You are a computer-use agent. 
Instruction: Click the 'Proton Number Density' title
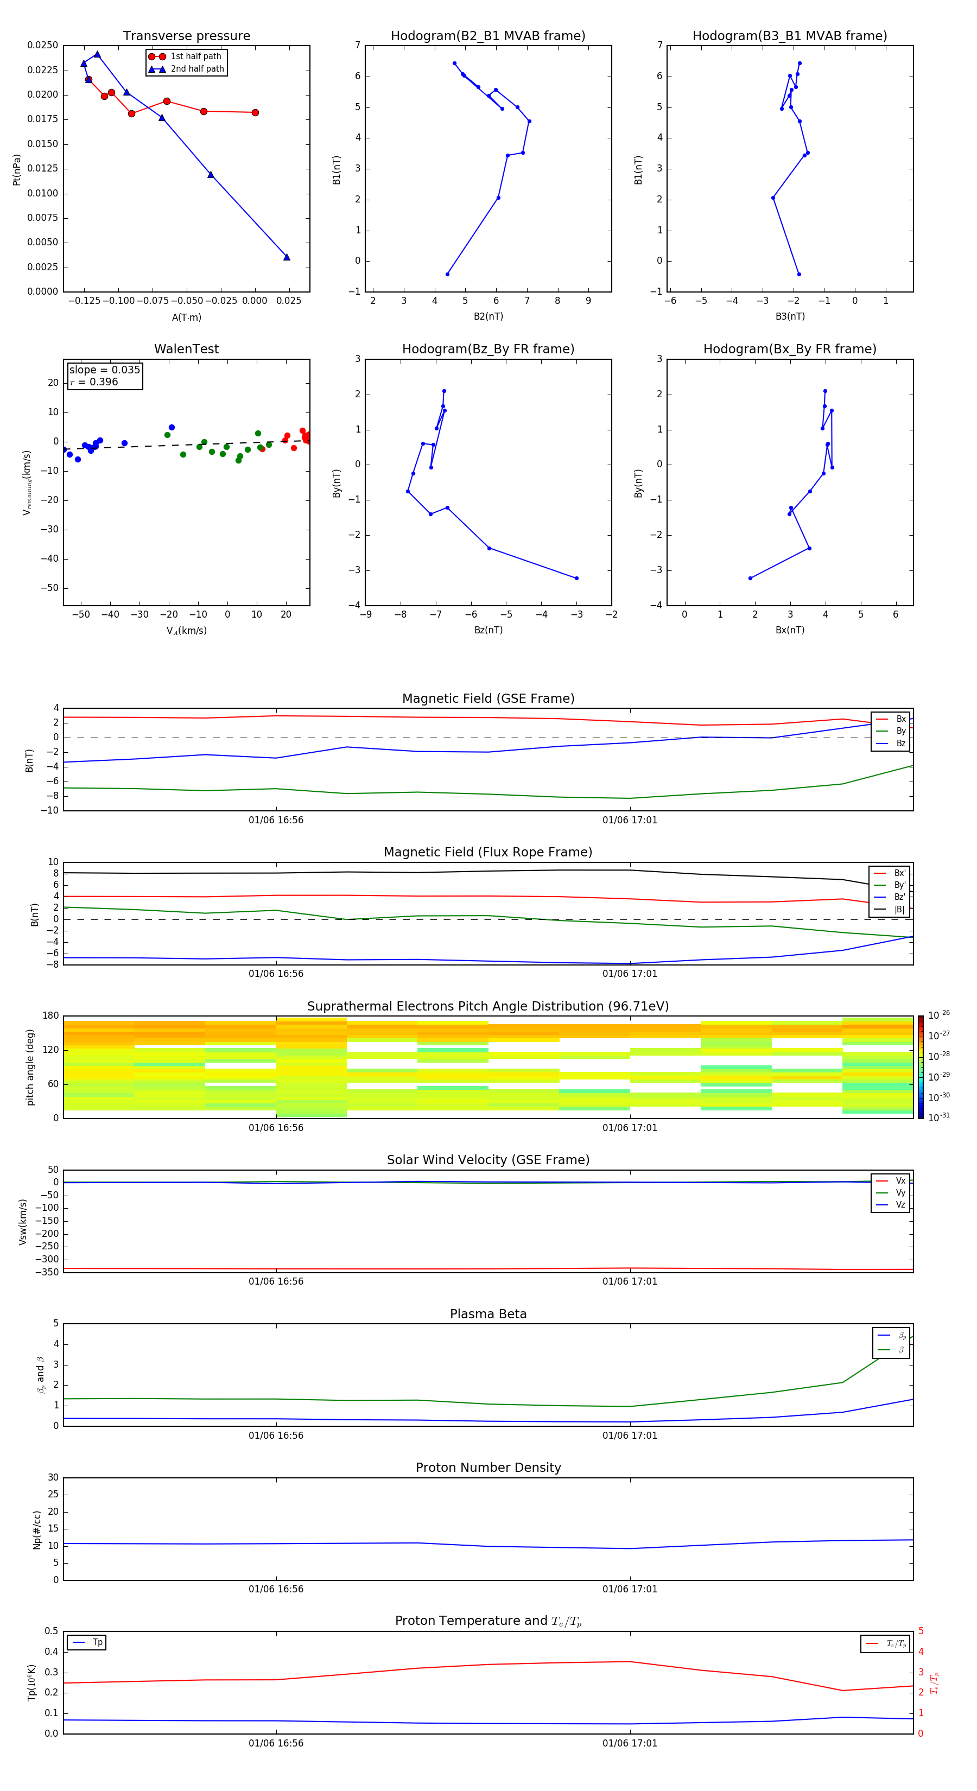pos(488,1469)
